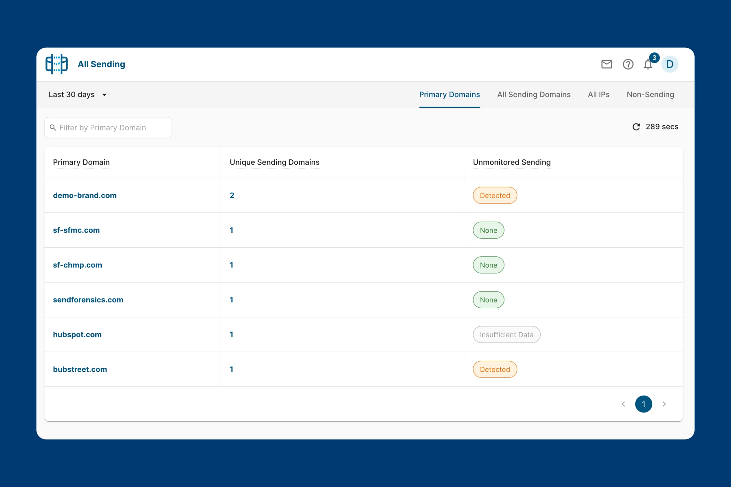Click the Insufficient Data badge for hubspot.com
The image size is (731, 487).
[x=506, y=335]
